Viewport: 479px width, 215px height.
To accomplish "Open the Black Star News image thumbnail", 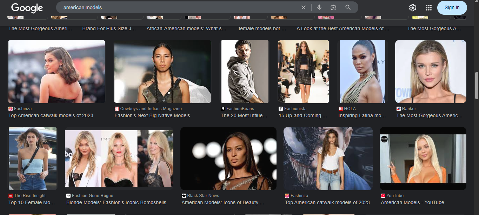I will [228, 159].
